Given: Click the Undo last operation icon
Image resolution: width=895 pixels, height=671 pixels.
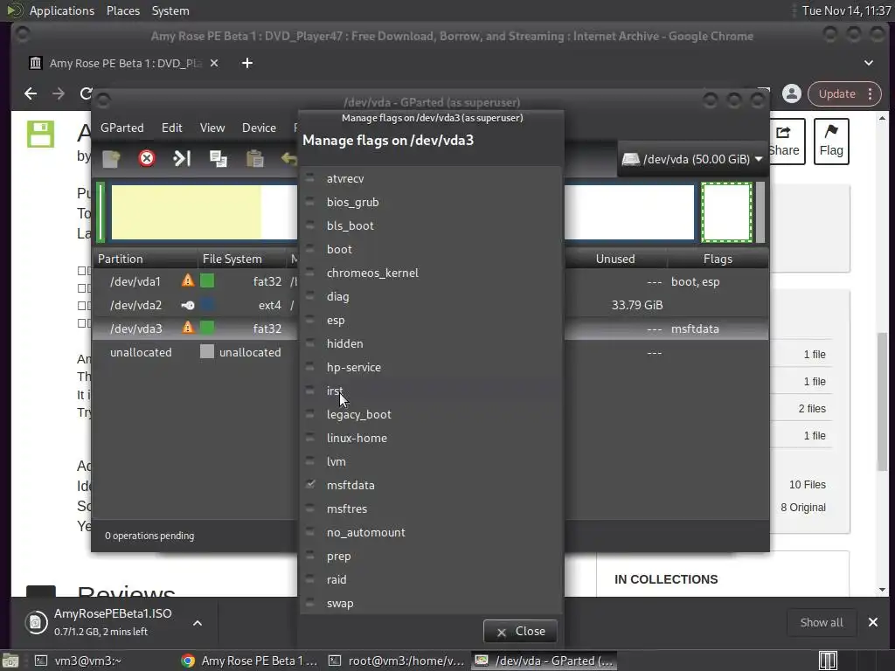Looking at the screenshot, I should [x=288, y=159].
